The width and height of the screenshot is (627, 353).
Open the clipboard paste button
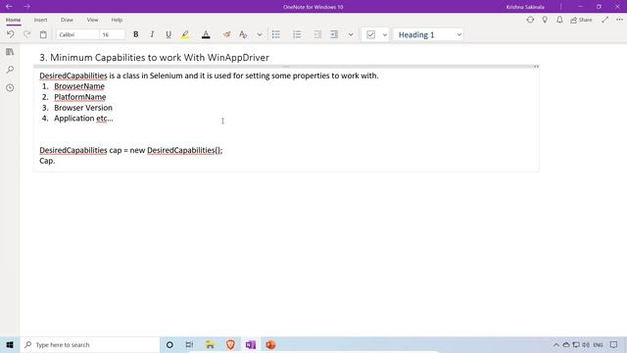pos(43,35)
